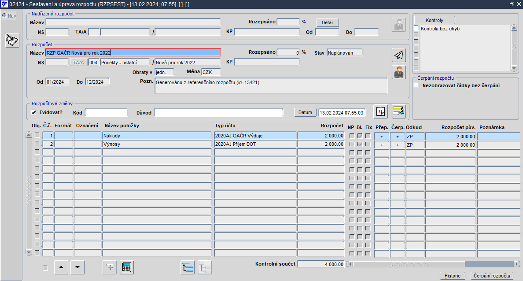Viewport: 523px width, 281px height.
Task: Click the move row down arrow button
Action: click(77, 267)
